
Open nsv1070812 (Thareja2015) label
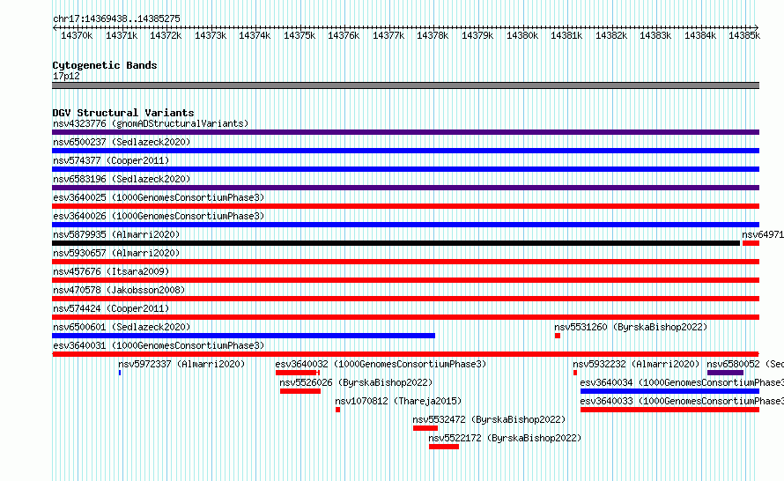click(398, 401)
